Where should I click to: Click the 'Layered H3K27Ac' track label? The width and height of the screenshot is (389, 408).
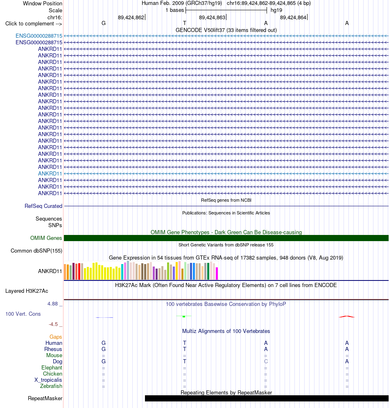[x=27, y=291]
